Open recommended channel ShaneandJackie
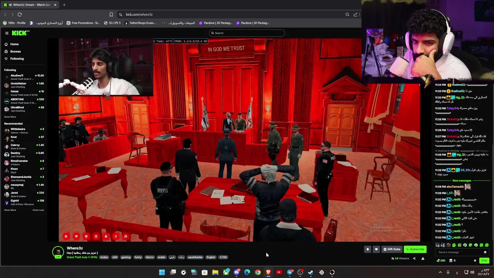 pyautogui.click(x=24, y=178)
